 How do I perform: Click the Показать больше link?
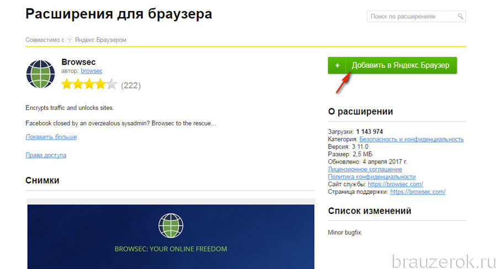(51, 137)
